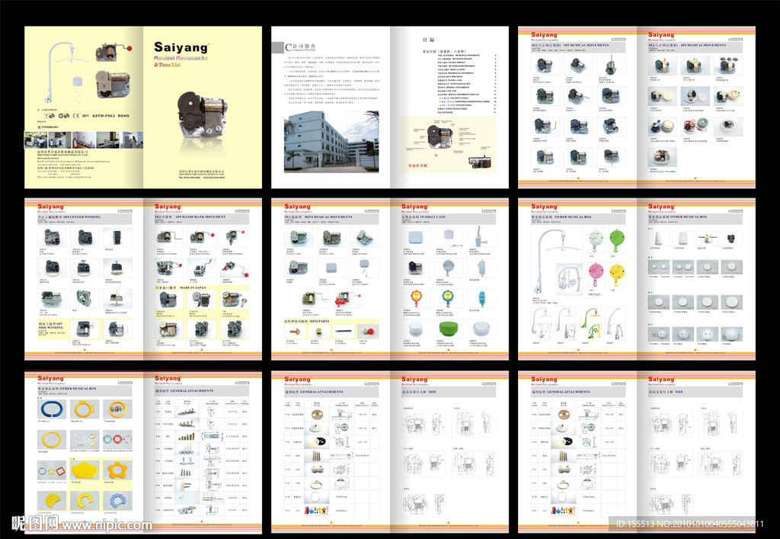The width and height of the screenshot is (780, 539).
Task: Select the blue flower pull-string toy photo
Action: coord(448,297)
